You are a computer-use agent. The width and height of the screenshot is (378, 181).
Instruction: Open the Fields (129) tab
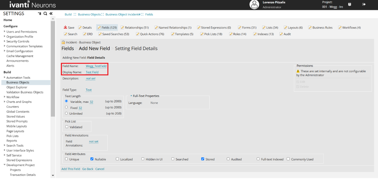click(x=107, y=27)
